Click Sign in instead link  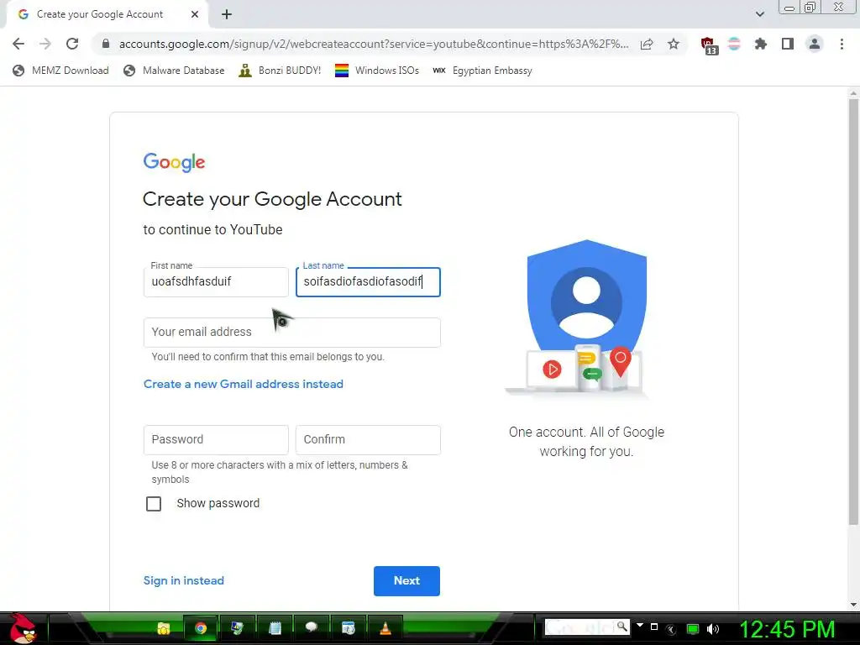(184, 580)
